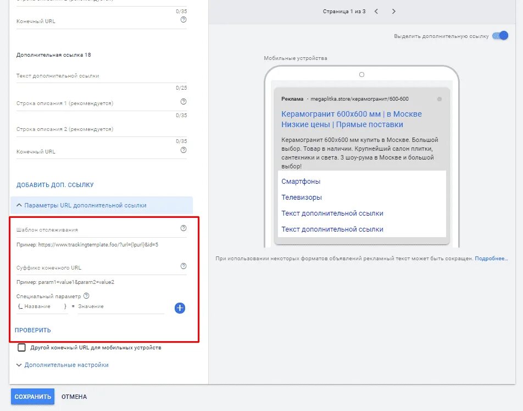The width and height of the screenshot is (523, 411).
Task: Click help icon for link 18 Конечный URL
Action: pyautogui.click(x=183, y=150)
